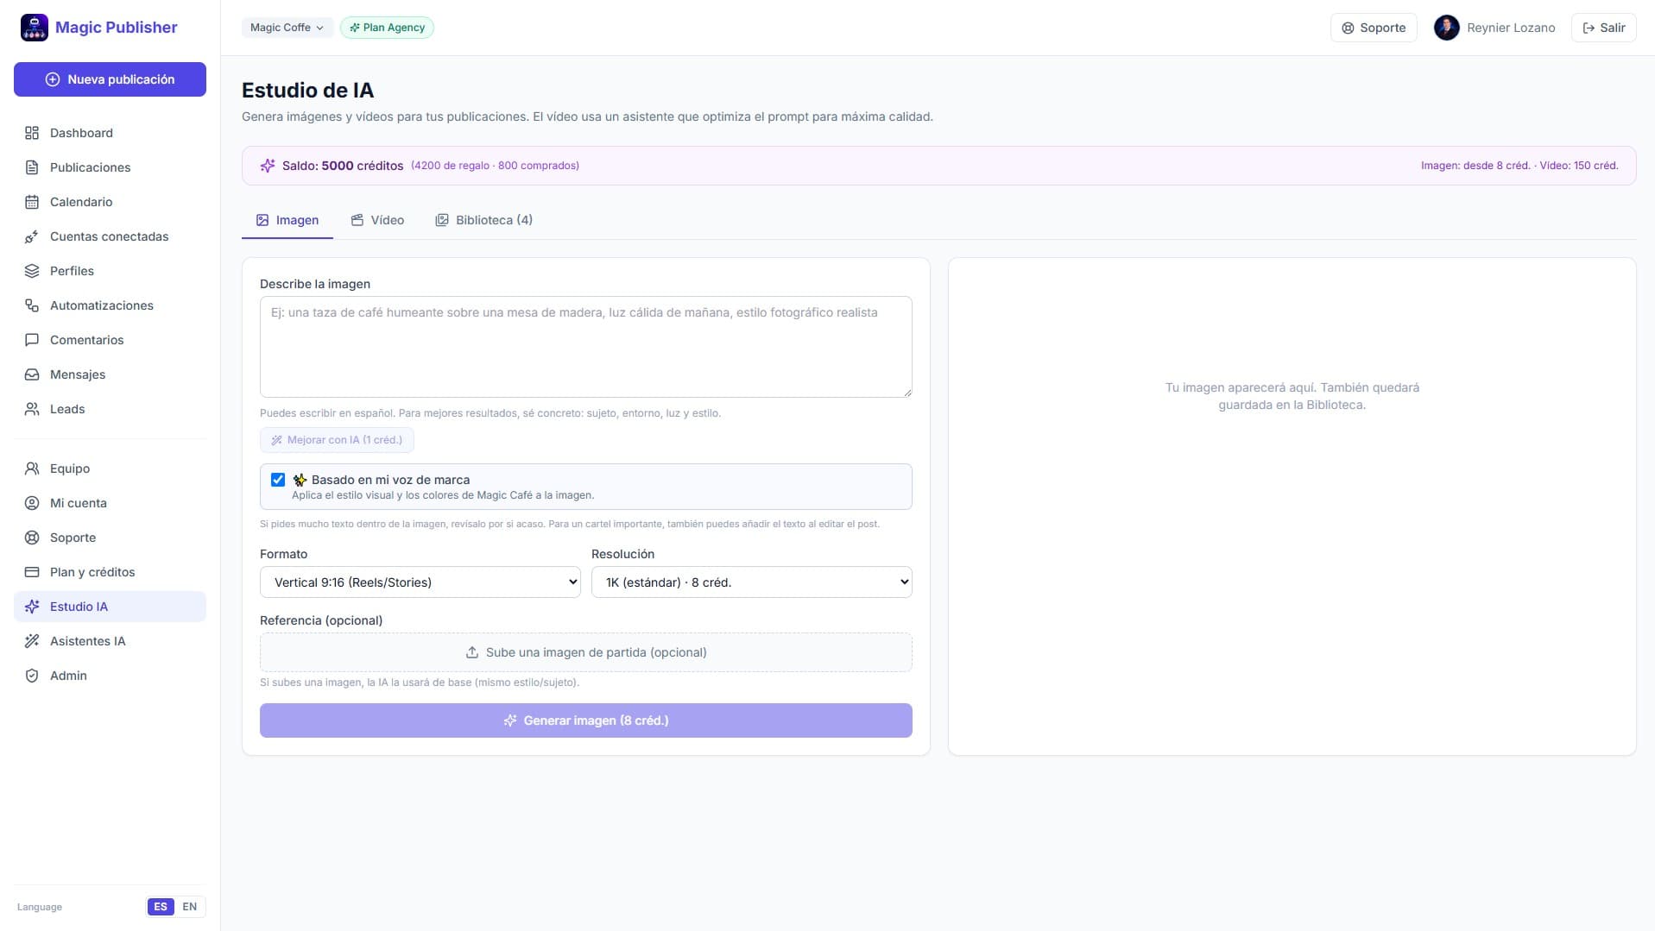Image resolution: width=1655 pixels, height=931 pixels.
Task: Open the Biblioteca (4) tab
Action: tap(483, 220)
